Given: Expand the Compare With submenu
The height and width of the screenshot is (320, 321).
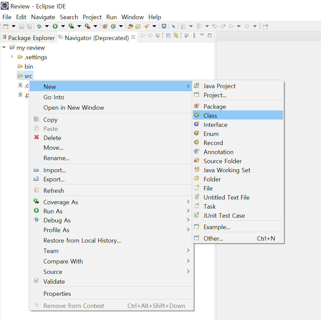Looking at the screenshot, I should [111, 261].
